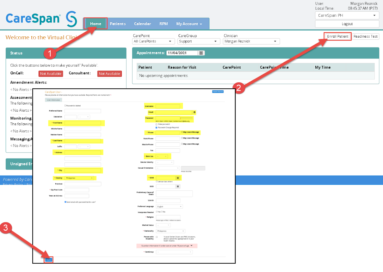
Task: Click the CareSpan logo
Action: pyautogui.click(x=41, y=19)
